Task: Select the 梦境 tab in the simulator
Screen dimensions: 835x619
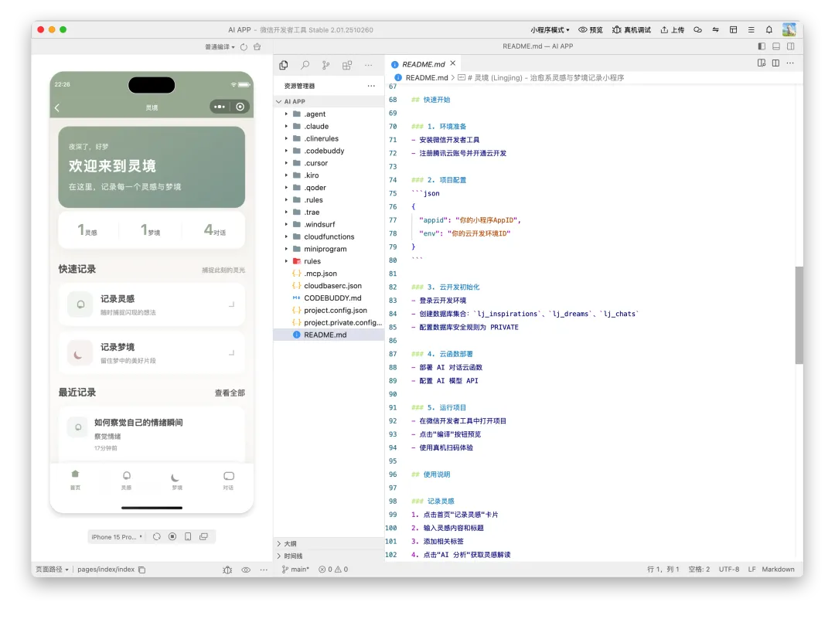Action: (x=177, y=483)
